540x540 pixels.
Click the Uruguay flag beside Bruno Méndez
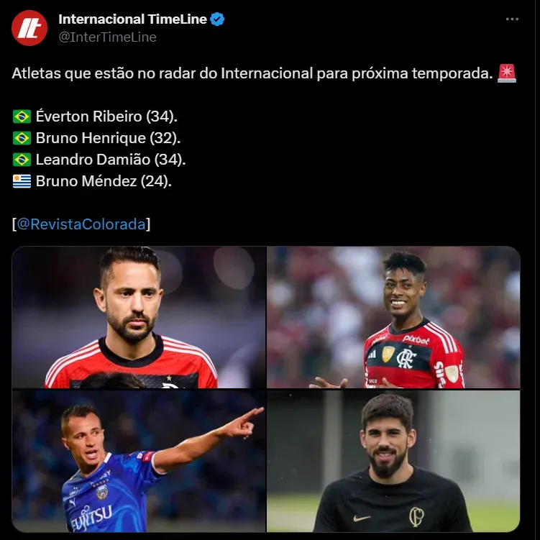(22, 181)
